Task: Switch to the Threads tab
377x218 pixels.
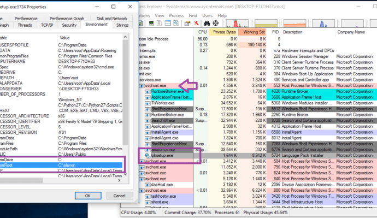Action: [25, 25]
